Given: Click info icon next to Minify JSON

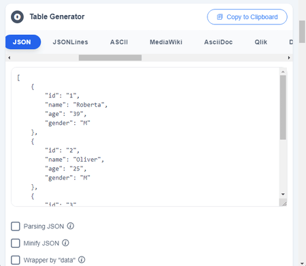Looking at the screenshot, I should [x=65, y=243].
